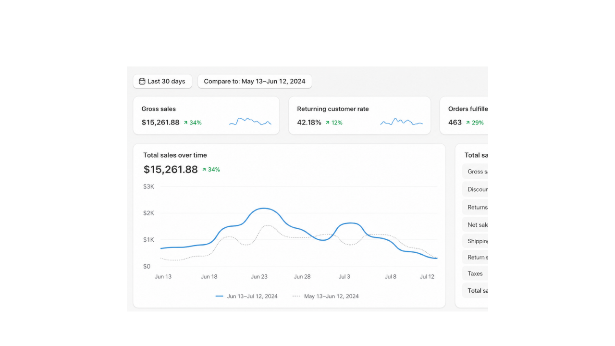The width and height of the screenshot is (615, 346).
Task: Click the 29% increase arrow icon
Action: tap(467, 123)
